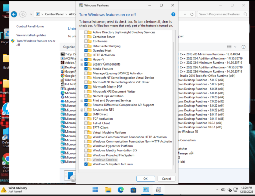Uncheck the Guarded Host checkbox
The width and height of the screenshot is (255, 196).
pyautogui.click(x=86, y=51)
